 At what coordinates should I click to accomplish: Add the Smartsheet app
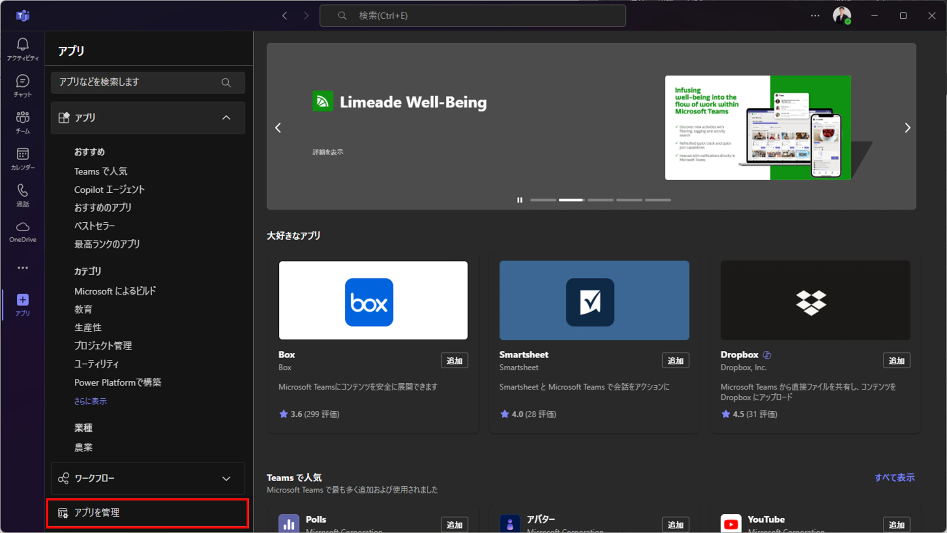(675, 361)
